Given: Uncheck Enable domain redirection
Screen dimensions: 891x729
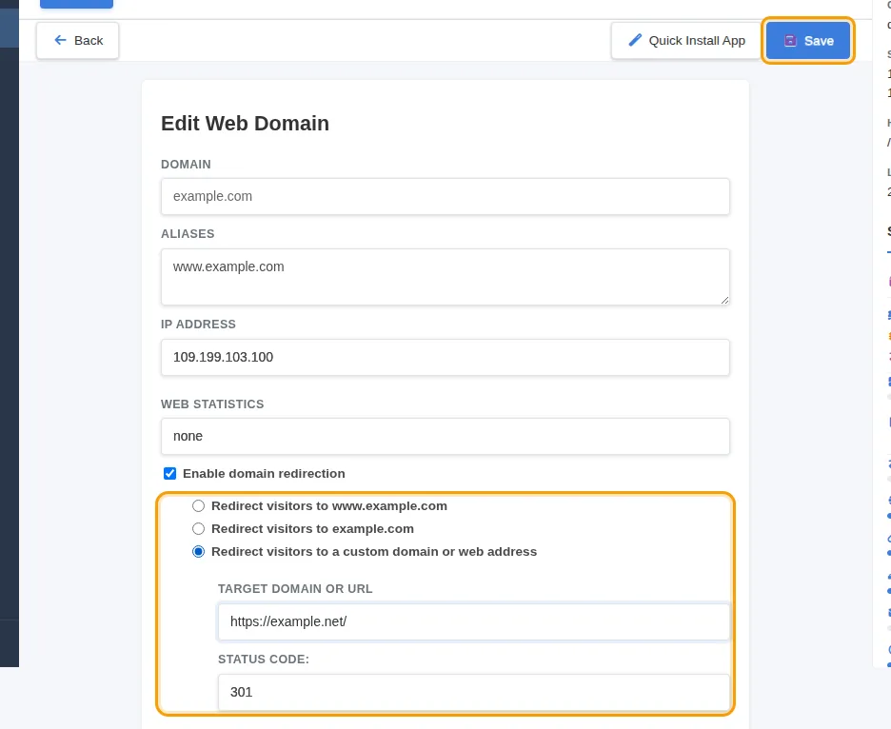Looking at the screenshot, I should (169, 473).
